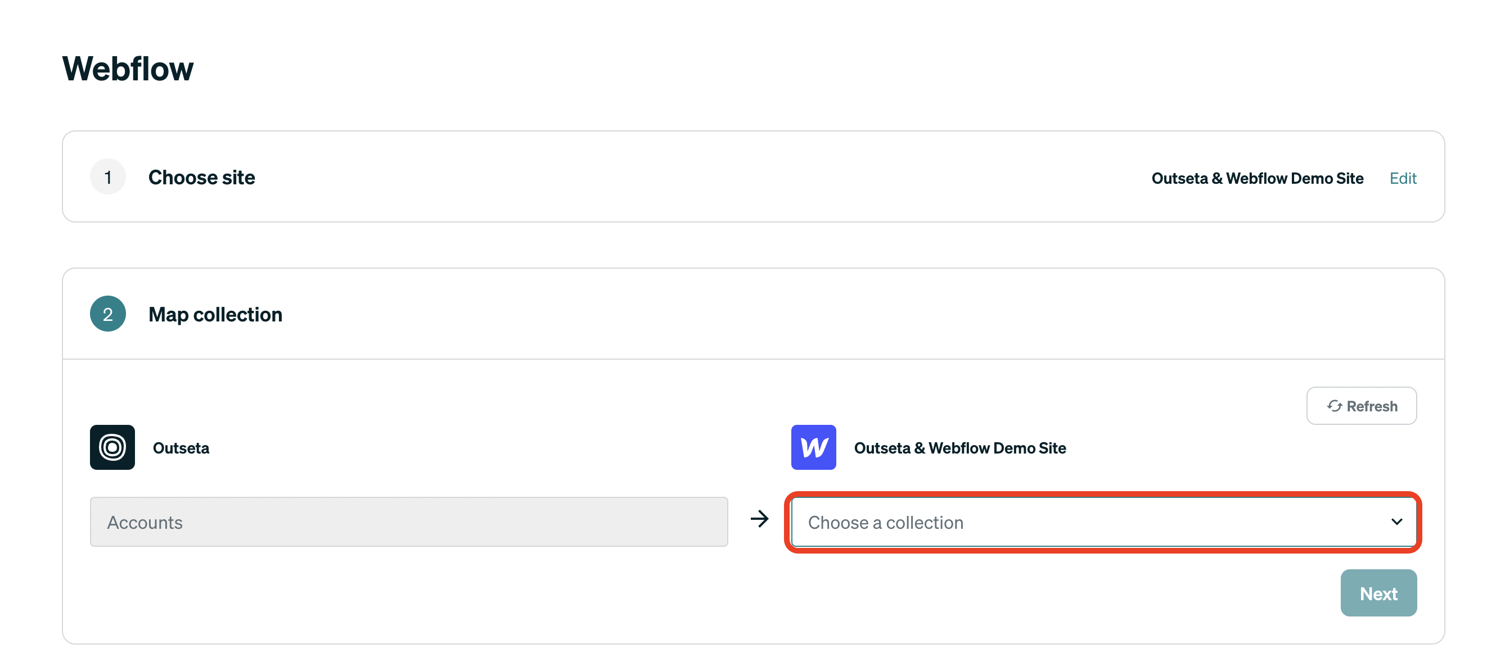Click the step 1 number circle
The height and width of the screenshot is (671, 1505).
tap(107, 177)
